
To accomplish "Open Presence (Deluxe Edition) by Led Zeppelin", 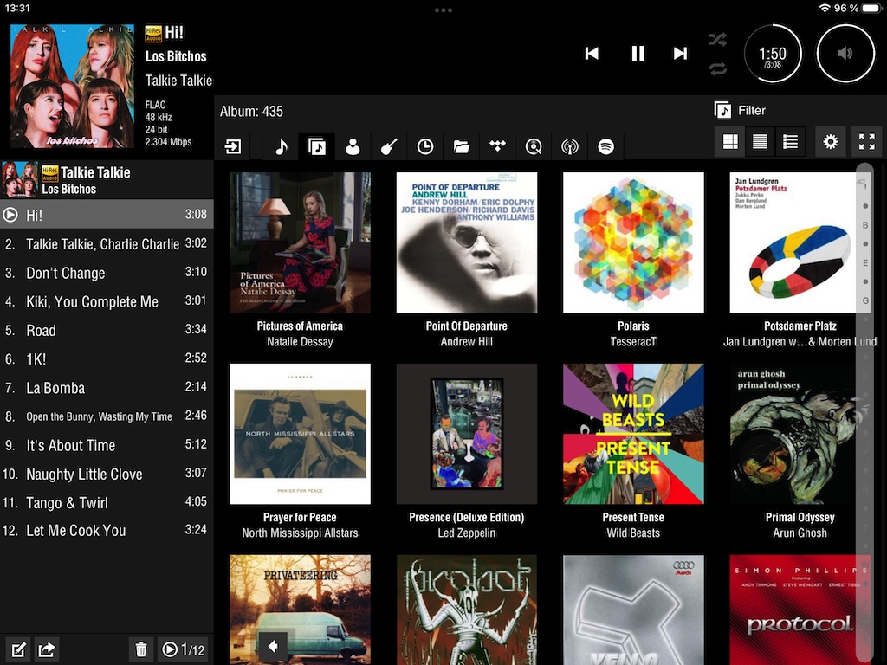I will click(467, 434).
